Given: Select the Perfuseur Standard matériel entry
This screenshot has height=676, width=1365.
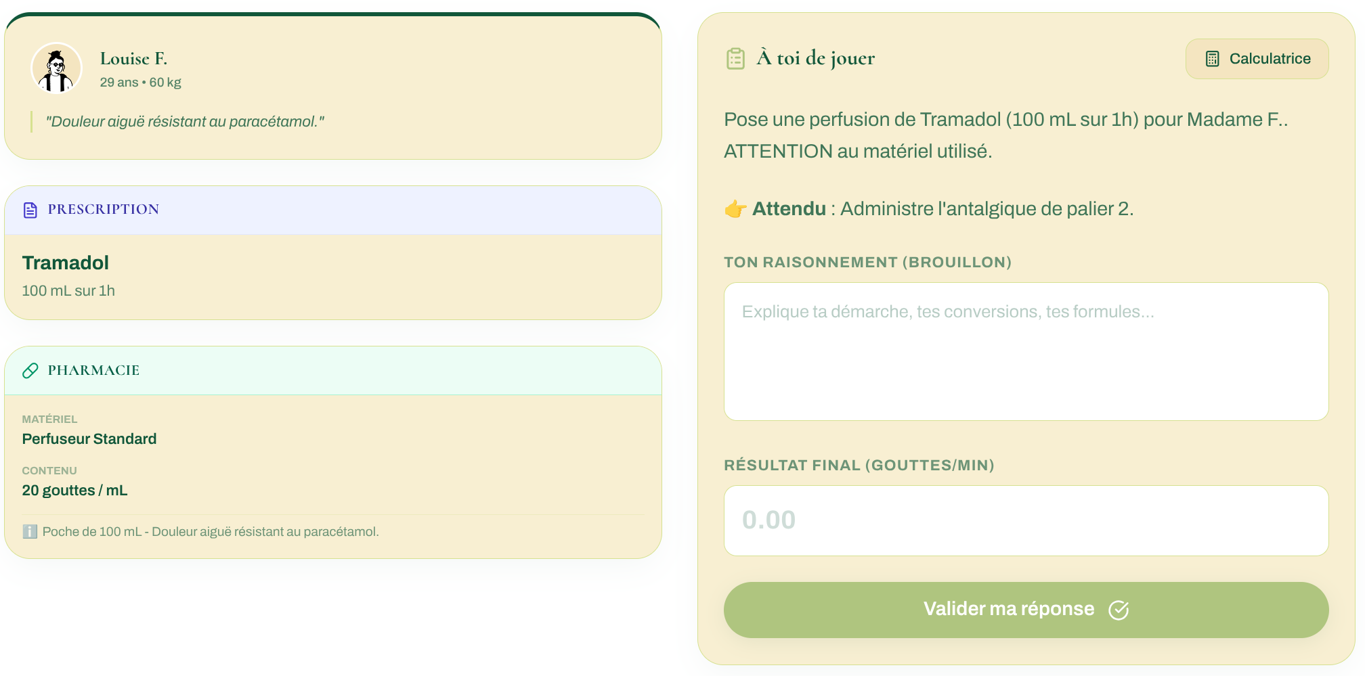Looking at the screenshot, I should [x=89, y=438].
